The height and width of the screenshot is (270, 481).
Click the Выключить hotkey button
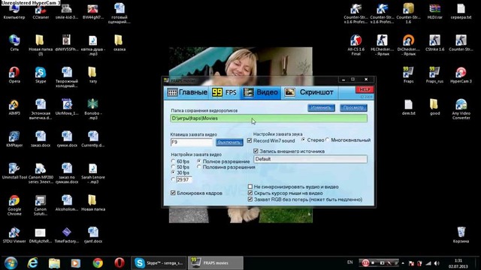229,142
